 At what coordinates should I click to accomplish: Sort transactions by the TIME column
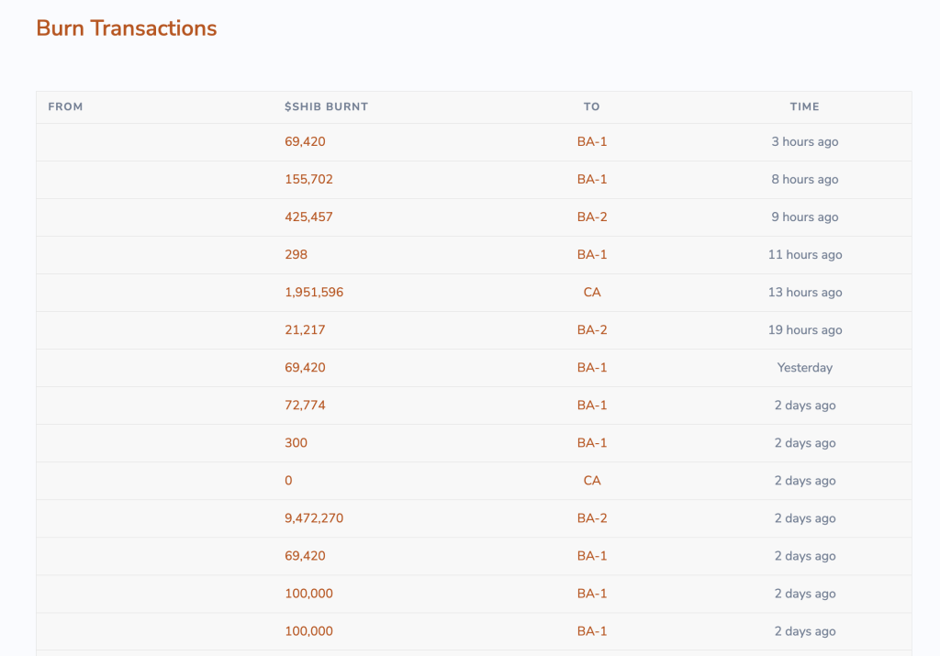click(x=805, y=106)
